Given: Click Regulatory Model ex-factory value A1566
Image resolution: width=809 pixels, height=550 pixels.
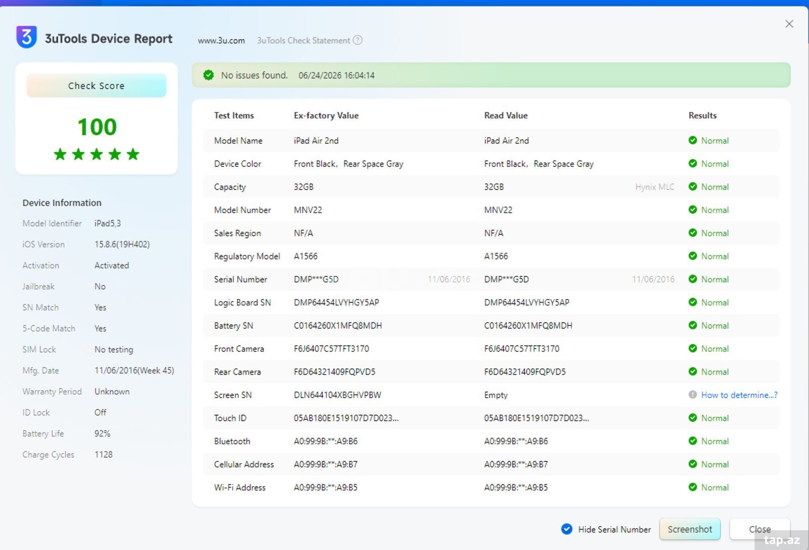Looking at the screenshot, I should click(306, 257).
